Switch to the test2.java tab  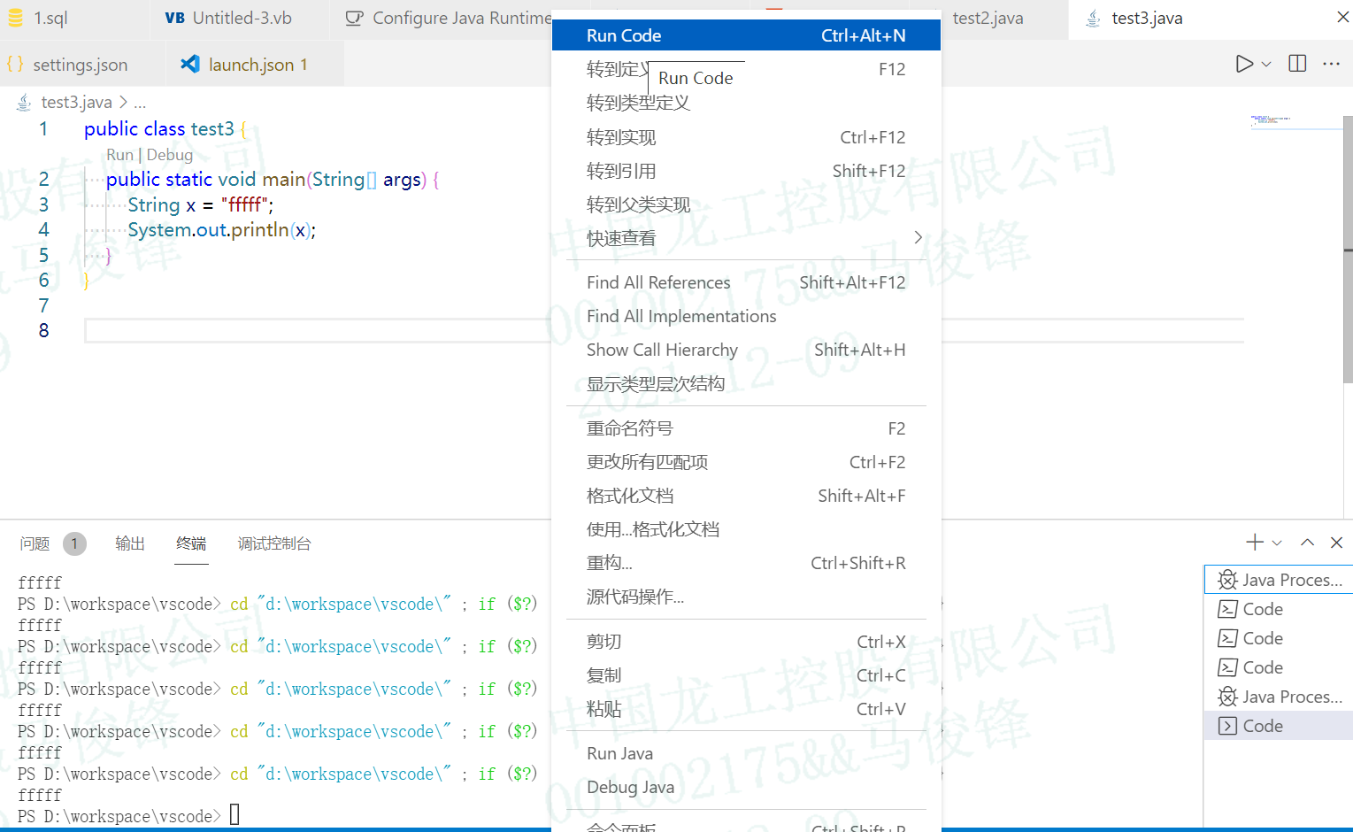click(988, 18)
